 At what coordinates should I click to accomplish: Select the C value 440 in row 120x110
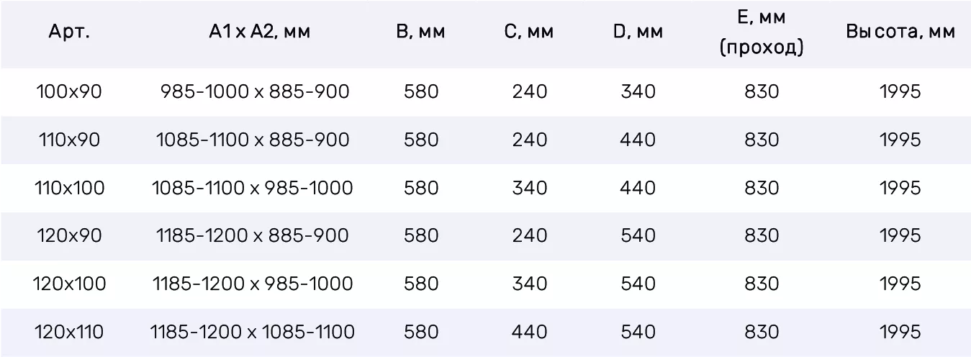click(530, 332)
